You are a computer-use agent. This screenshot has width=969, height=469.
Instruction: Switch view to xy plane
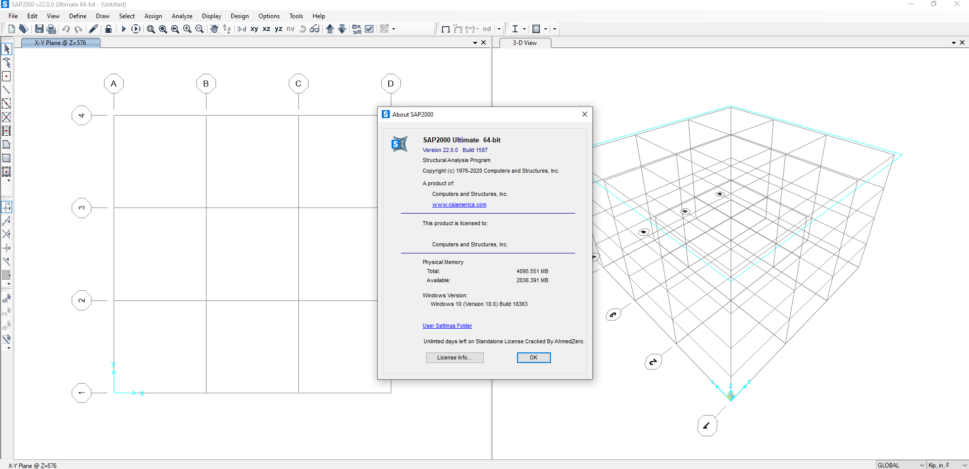(x=254, y=29)
